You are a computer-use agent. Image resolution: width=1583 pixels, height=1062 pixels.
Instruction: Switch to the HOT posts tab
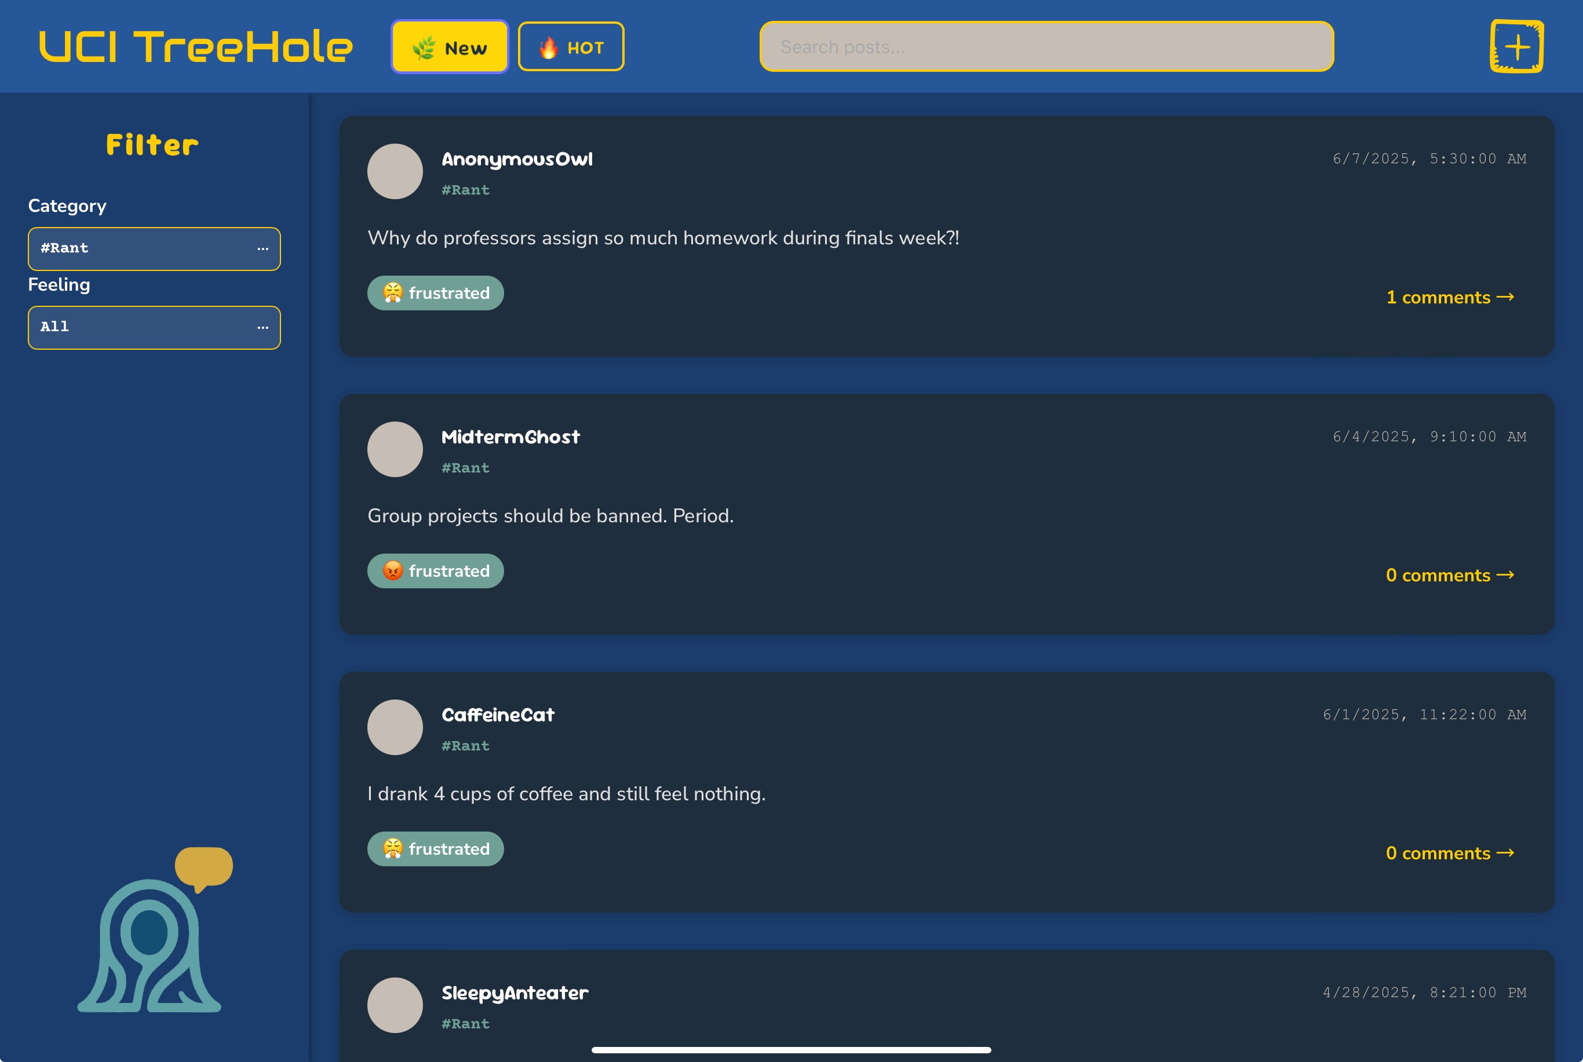pyautogui.click(x=571, y=47)
